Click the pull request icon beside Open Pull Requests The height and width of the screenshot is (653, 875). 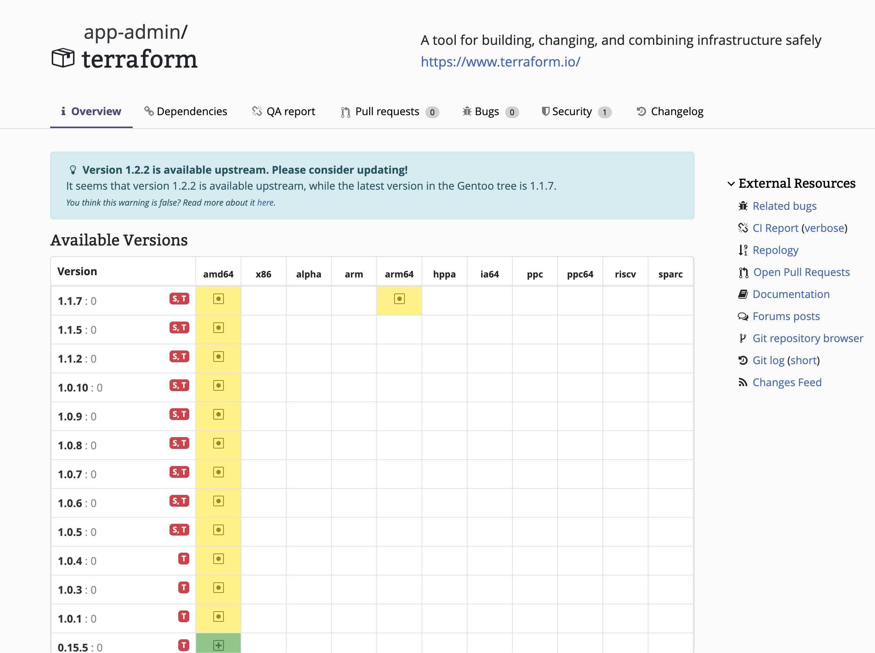[x=743, y=273]
